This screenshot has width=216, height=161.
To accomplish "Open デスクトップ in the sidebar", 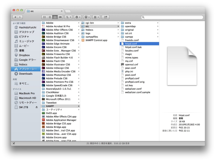I will (x=26, y=32).
